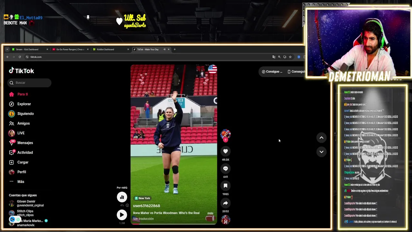Image resolution: width=412 pixels, height=232 pixels.
Task: Open the translate page icon
Action: pos(274,57)
